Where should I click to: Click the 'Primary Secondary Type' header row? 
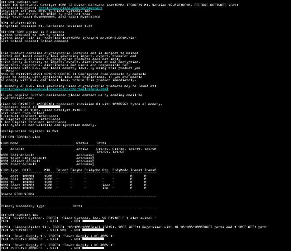coord(22,206)
